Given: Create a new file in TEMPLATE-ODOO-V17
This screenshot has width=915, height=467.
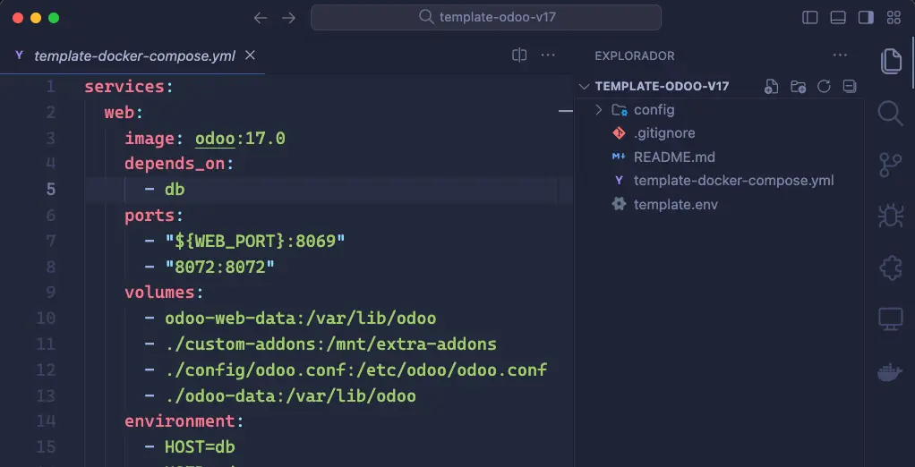Looking at the screenshot, I should (x=772, y=87).
